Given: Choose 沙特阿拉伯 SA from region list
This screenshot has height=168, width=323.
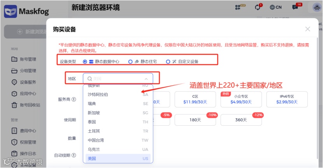Looking at the screenshot, I should click(118, 94).
